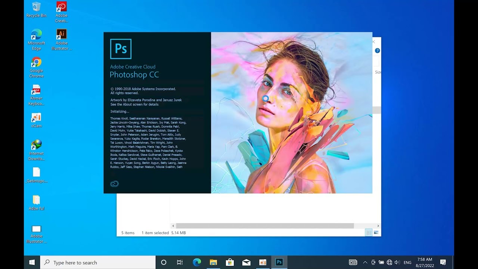
Task: Click the File Explorer horizontal scrollbar thumb
Action: [x=265, y=226]
